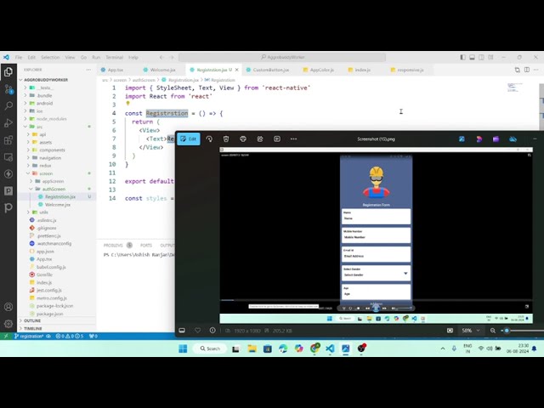Click the lightbulb code action on line 3
This screenshot has width=544, height=408.
click(x=127, y=103)
